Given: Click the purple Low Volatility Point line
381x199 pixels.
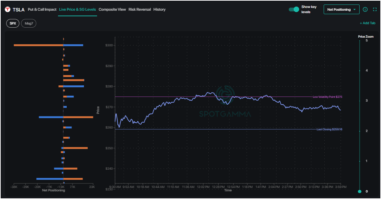Looking at the screenshot, I should 213,97.
